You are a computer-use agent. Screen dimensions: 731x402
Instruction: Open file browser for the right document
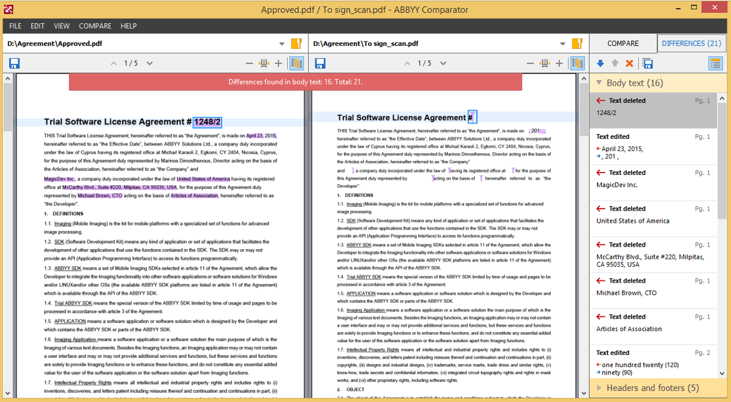(577, 44)
